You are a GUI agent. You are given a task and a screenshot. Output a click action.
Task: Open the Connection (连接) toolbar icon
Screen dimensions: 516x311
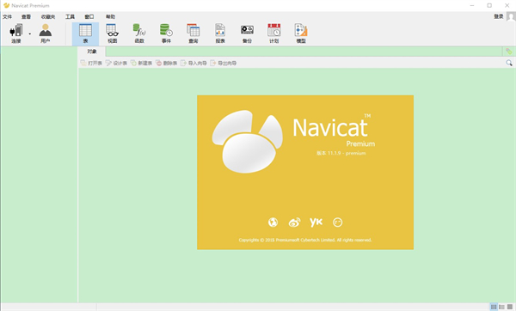(16, 34)
